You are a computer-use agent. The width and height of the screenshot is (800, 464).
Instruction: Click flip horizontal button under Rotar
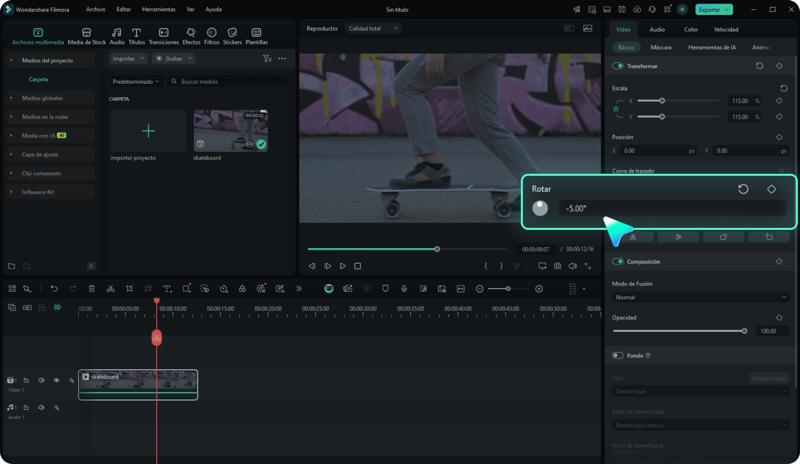(633, 237)
